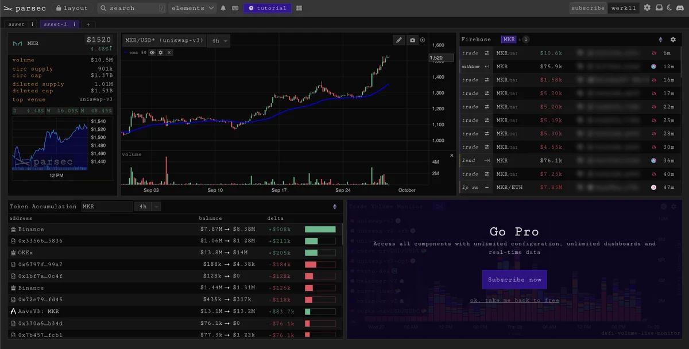Click the MKR/ETH $7.85M row
This screenshot has width=689, height=349.
[x=570, y=188]
